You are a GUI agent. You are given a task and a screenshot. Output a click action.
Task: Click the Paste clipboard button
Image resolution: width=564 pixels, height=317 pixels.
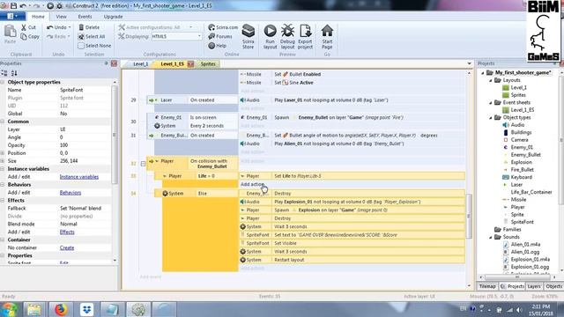tap(10, 35)
